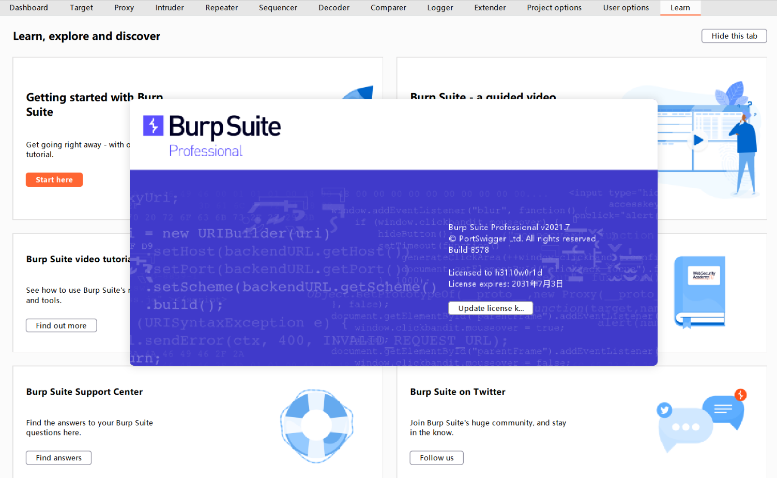Switch to the Decoder tab

[334, 8]
